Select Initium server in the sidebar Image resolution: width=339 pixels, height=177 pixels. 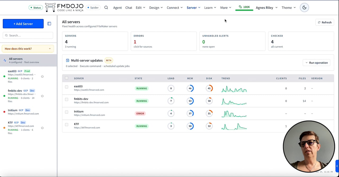pyautogui.click(x=28, y=112)
